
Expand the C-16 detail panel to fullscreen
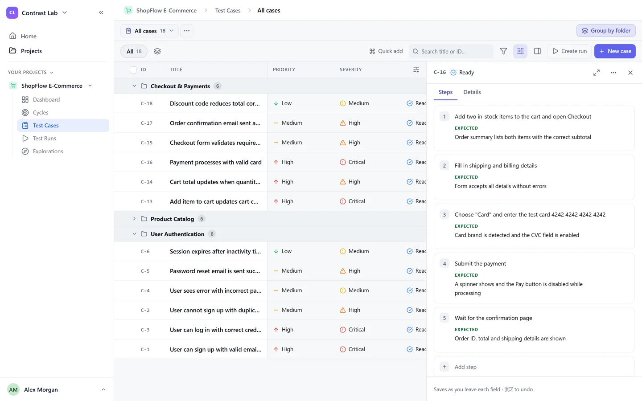click(x=597, y=73)
